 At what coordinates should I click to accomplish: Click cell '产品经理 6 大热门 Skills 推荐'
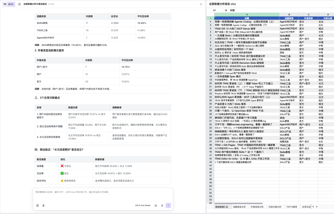[247, 104]
